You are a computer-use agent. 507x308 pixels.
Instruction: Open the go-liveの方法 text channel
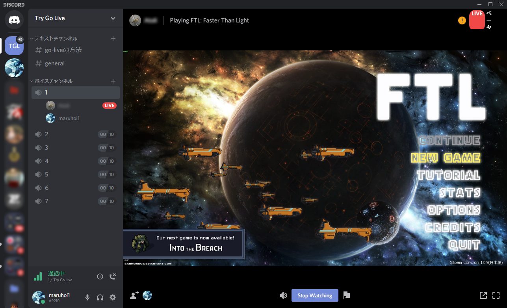click(76, 50)
